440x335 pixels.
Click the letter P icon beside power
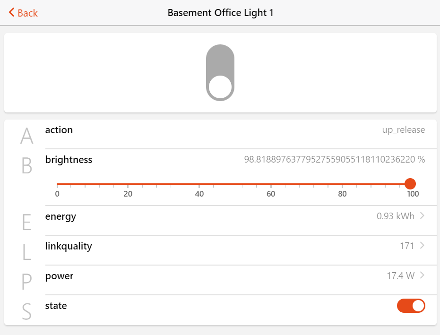click(27, 283)
